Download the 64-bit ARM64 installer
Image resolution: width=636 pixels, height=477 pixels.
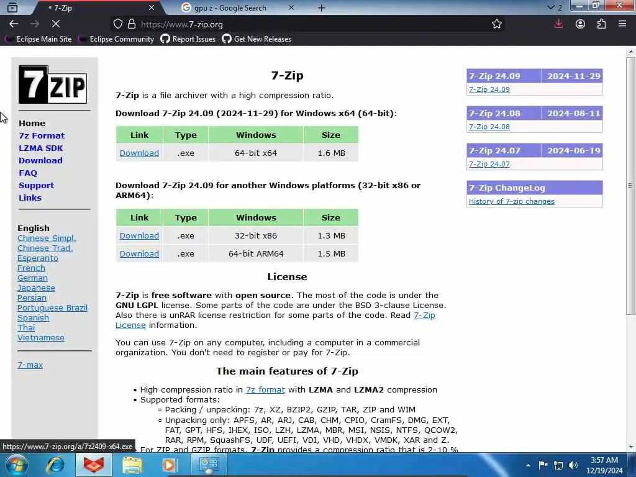coord(139,253)
